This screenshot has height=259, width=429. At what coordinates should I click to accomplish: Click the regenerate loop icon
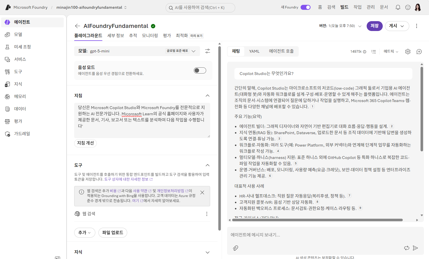(406, 248)
